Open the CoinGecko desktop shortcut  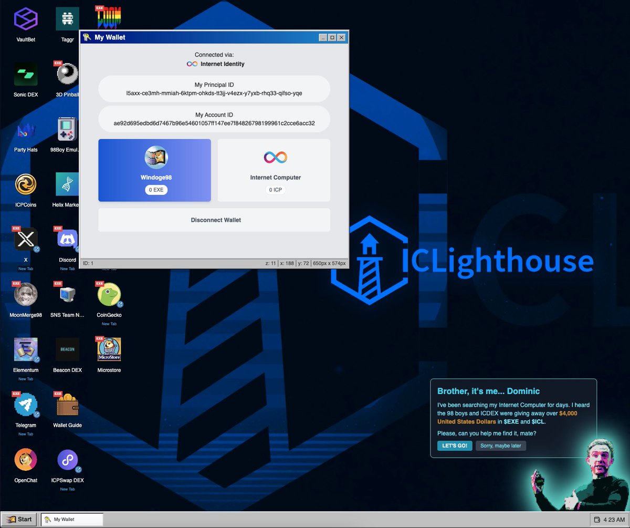coord(109,295)
